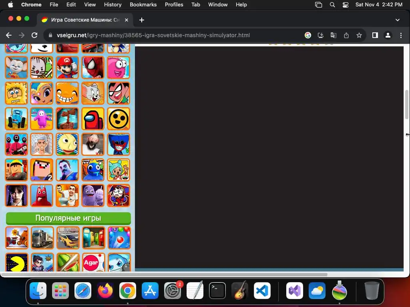The image size is (410, 307).
Task: Expand the tab search chevron
Action: [398, 20]
